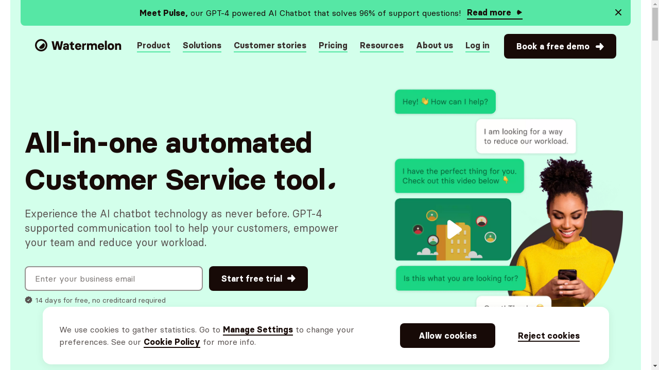The width and height of the screenshot is (659, 370).
Task: Open the Product menu
Action: click(153, 46)
